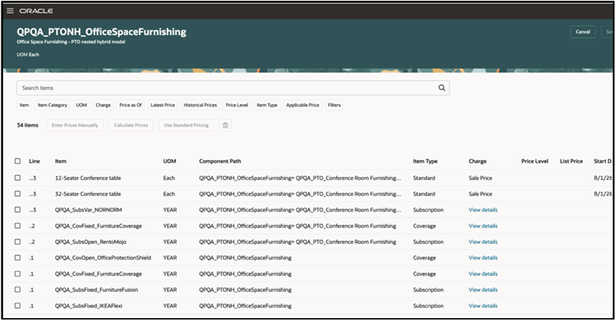The image size is (616, 321).
Task: Check the 32-Seater Conference table row
Action: click(18, 194)
